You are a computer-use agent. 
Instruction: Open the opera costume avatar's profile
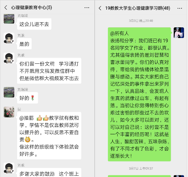179,33
